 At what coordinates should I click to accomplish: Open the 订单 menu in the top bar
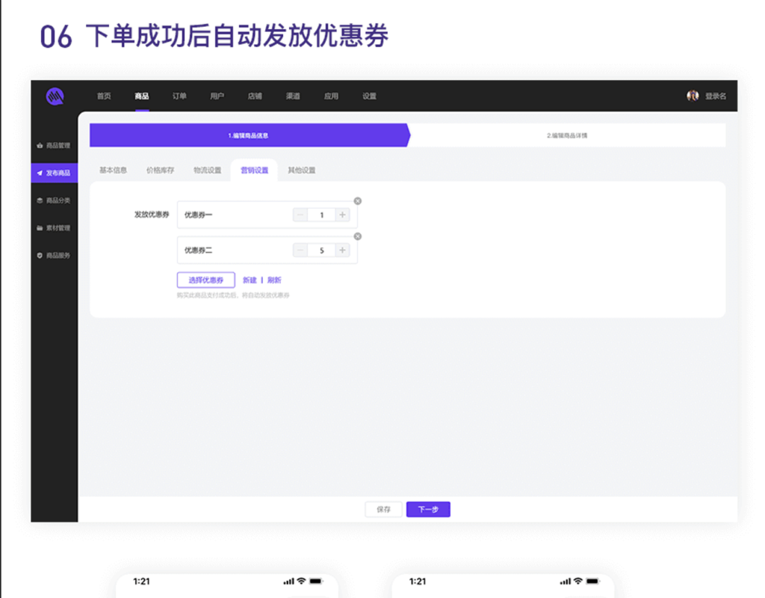click(x=179, y=96)
